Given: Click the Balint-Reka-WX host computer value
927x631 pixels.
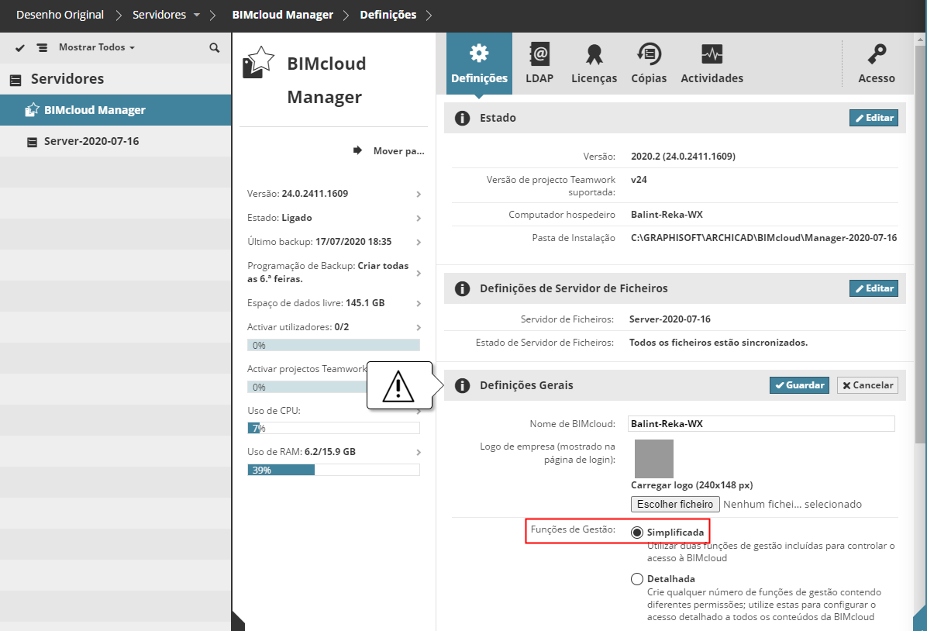Looking at the screenshot, I should click(x=667, y=215).
